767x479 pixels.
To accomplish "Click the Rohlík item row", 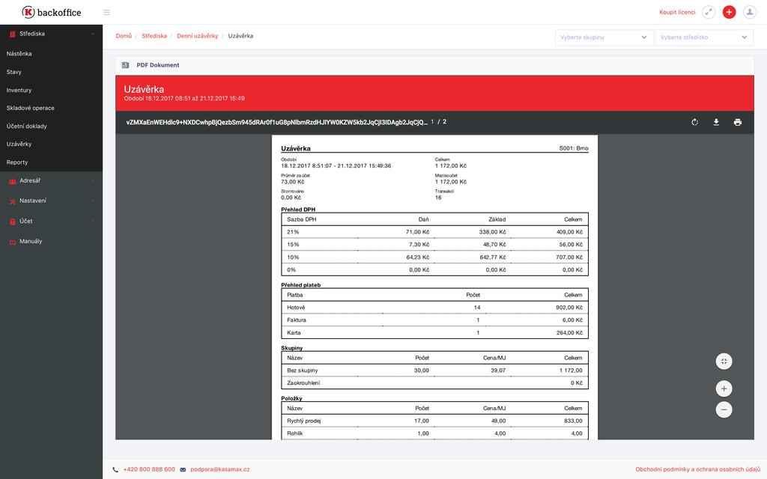I will point(435,433).
